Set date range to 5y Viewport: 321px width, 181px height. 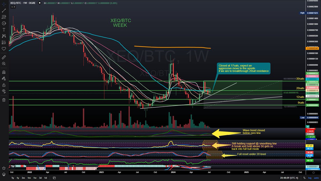13,178
